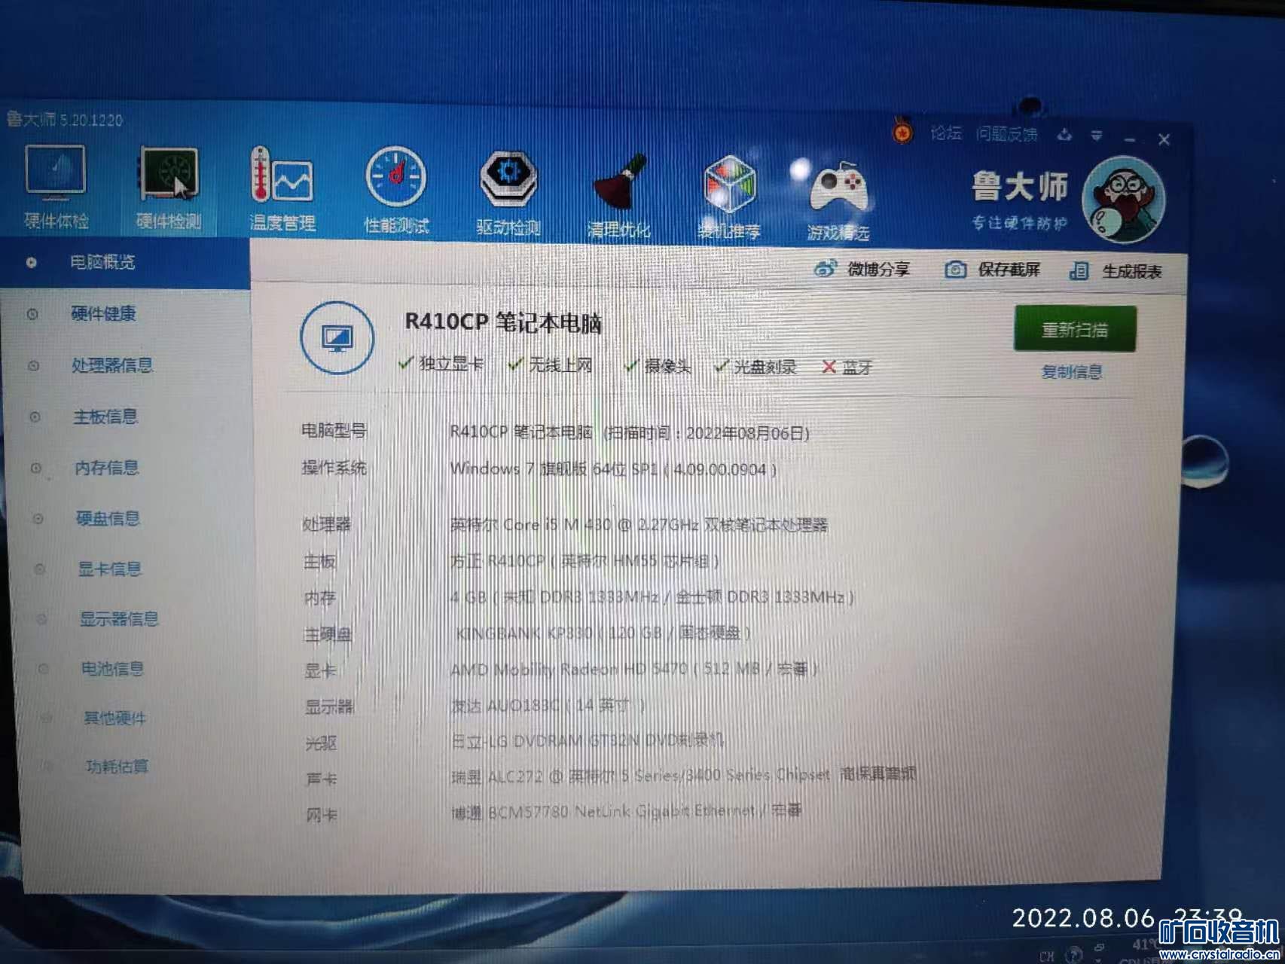Click the Windows 7 旗舰版 operating system value
Viewport: 1285px width, 964px height.
(x=613, y=468)
